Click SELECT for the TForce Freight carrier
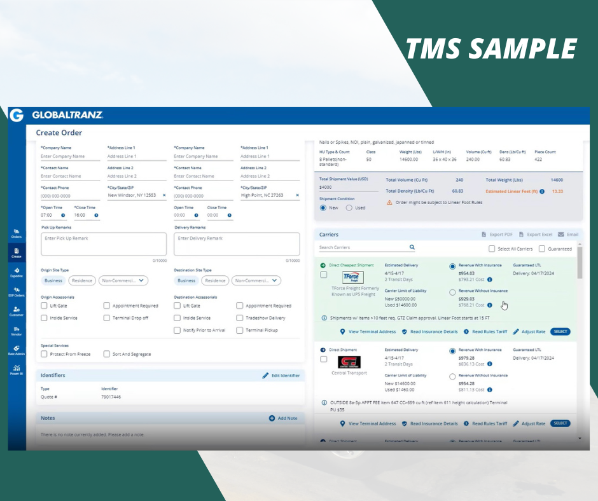This screenshot has height=501, width=598. point(560,332)
